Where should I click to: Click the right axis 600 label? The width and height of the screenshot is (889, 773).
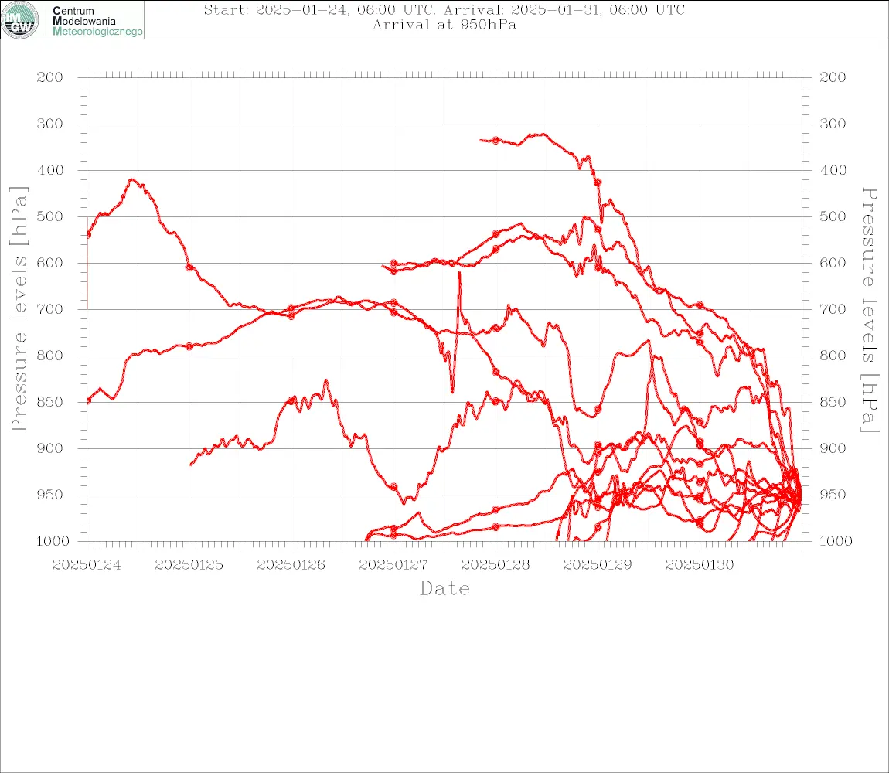[x=833, y=263]
